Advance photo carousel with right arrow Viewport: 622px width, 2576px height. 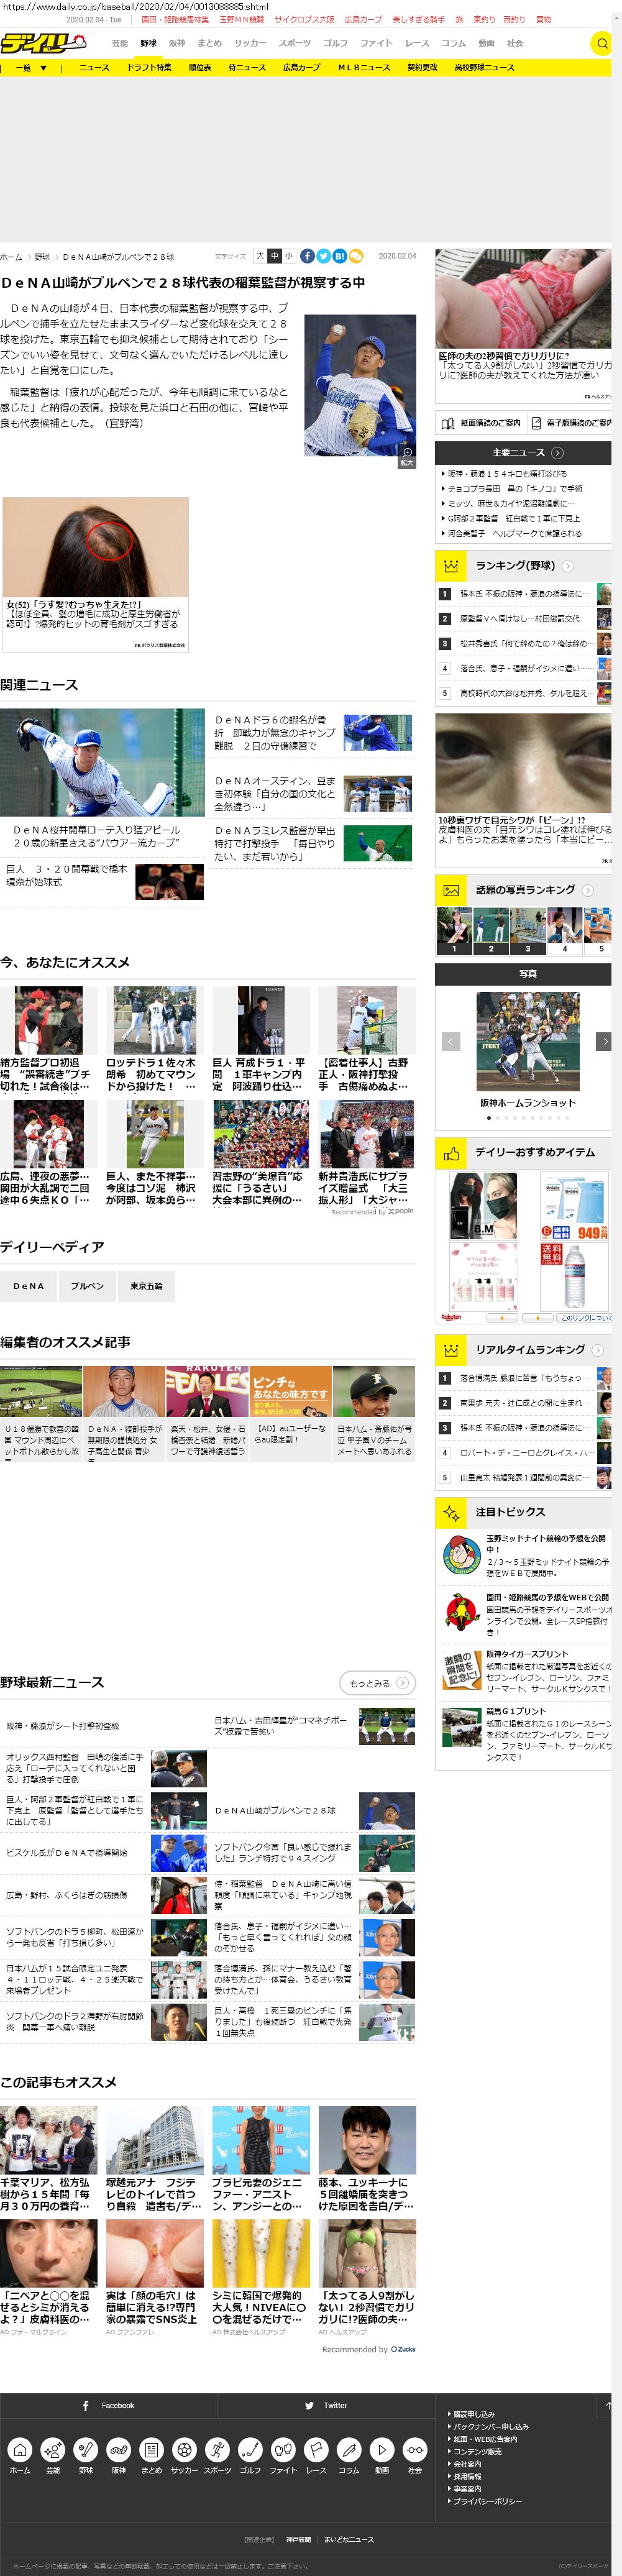click(x=603, y=1041)
